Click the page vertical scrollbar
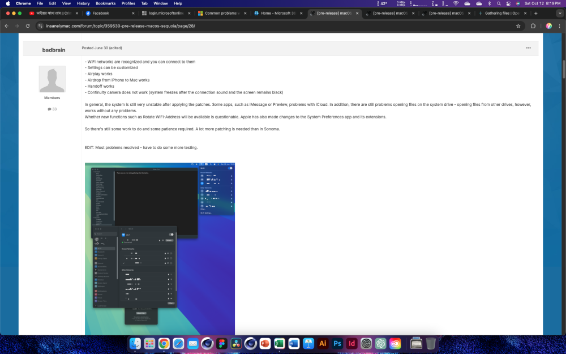Screen dimensions: 566x354 [x=564, y=69]
